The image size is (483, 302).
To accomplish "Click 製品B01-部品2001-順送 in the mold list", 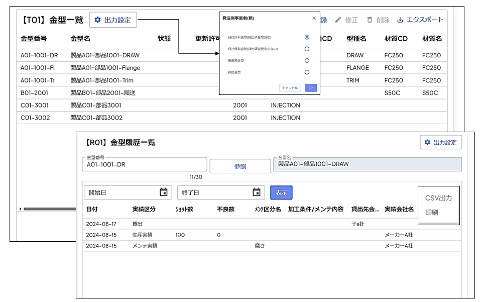I will tap(103, 93).
